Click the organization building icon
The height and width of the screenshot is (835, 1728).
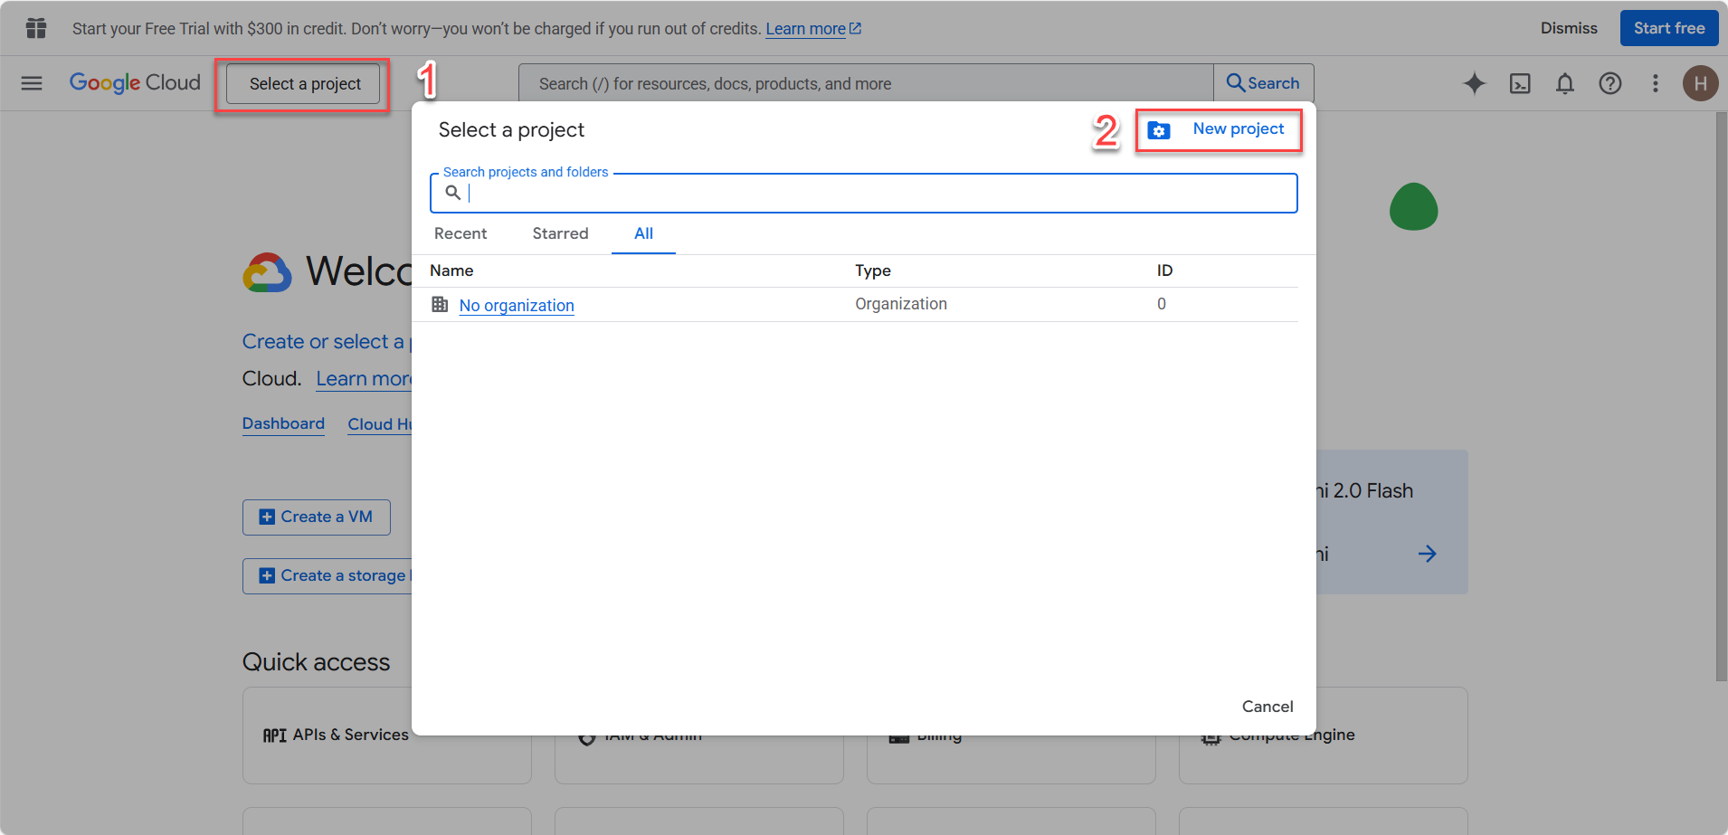(440, 304)
